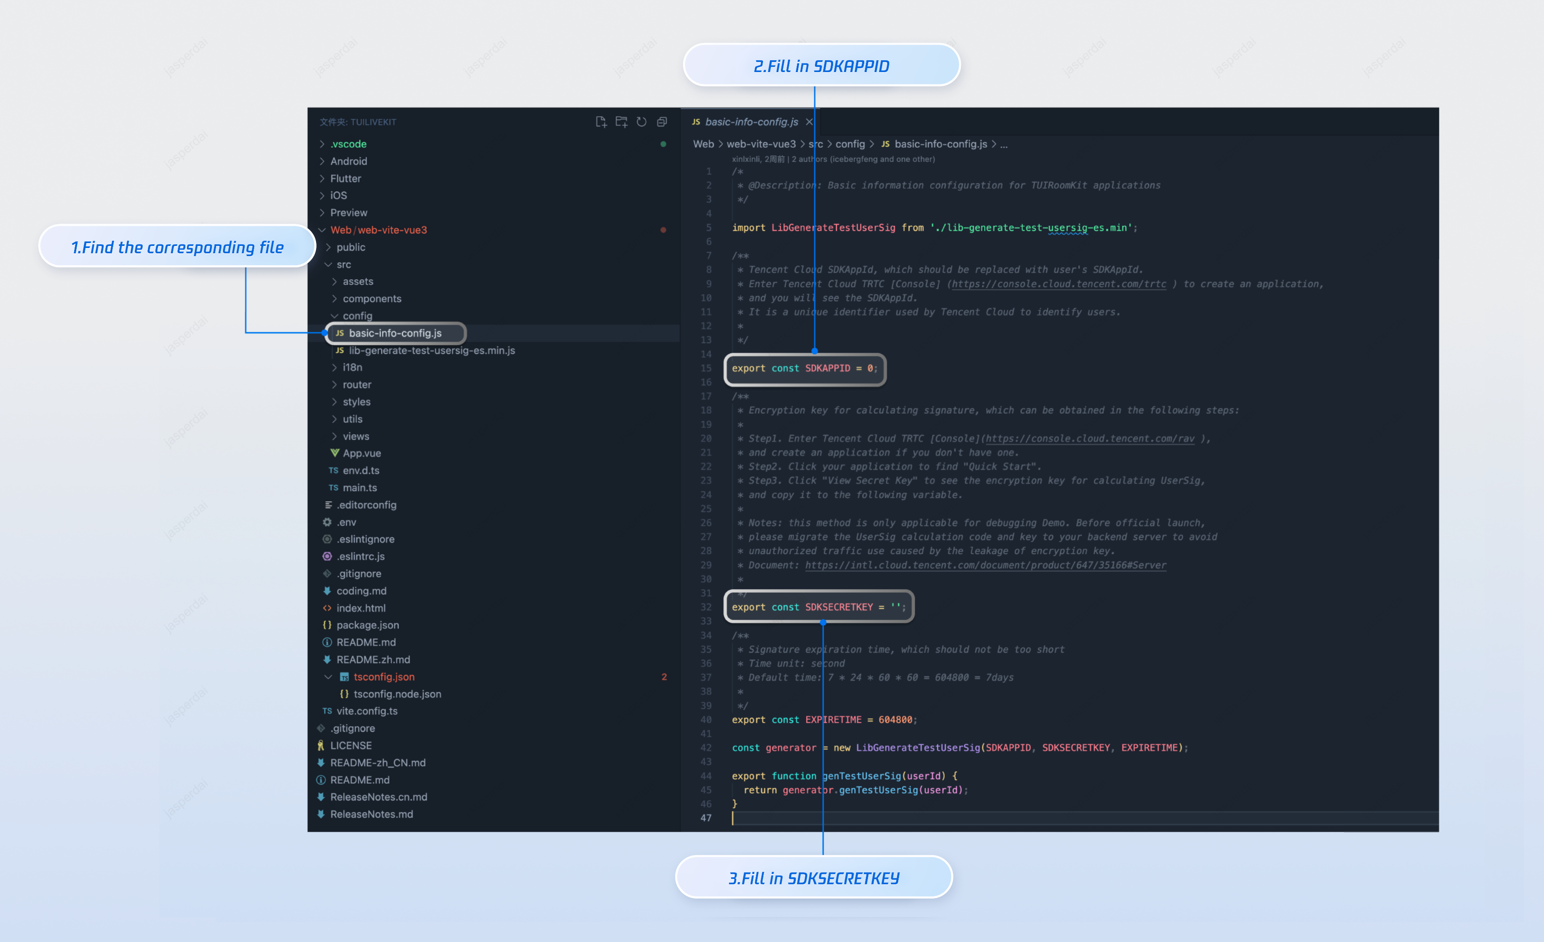The image size is (1544, 942).
Task: Open the index.html file
Action: pos(360,608)
